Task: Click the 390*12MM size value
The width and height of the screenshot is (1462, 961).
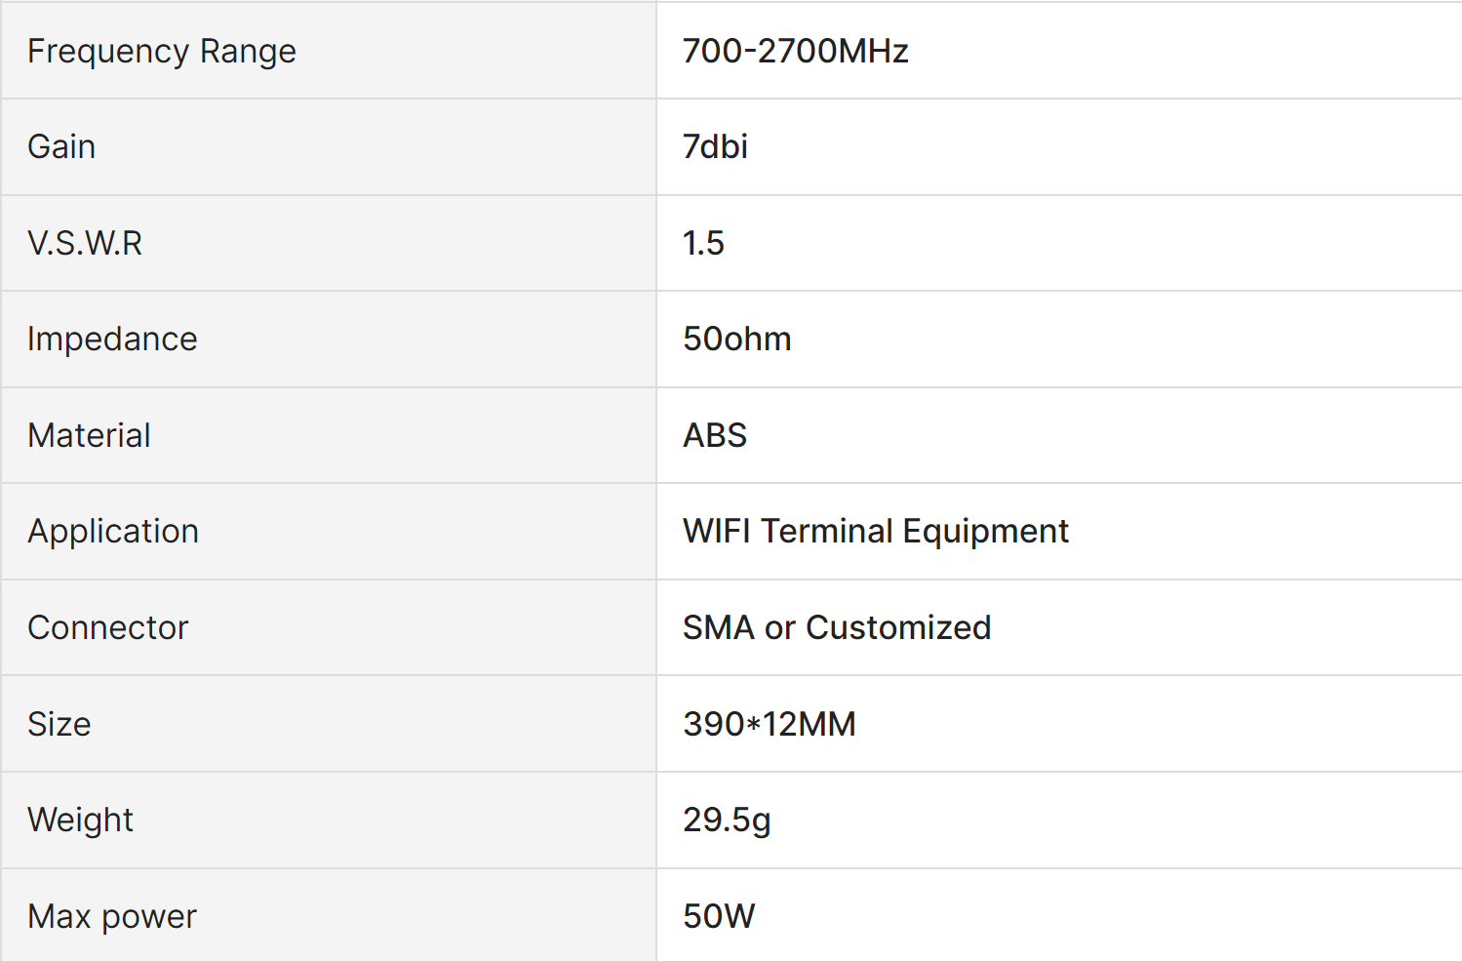Action: 769,724
